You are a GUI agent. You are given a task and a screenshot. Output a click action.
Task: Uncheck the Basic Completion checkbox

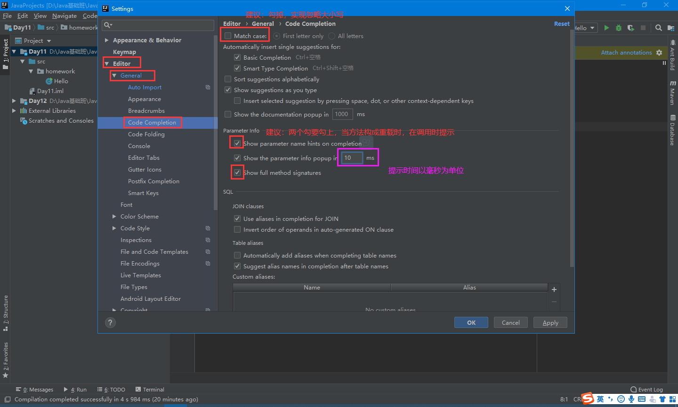click(x=237, y=57)
